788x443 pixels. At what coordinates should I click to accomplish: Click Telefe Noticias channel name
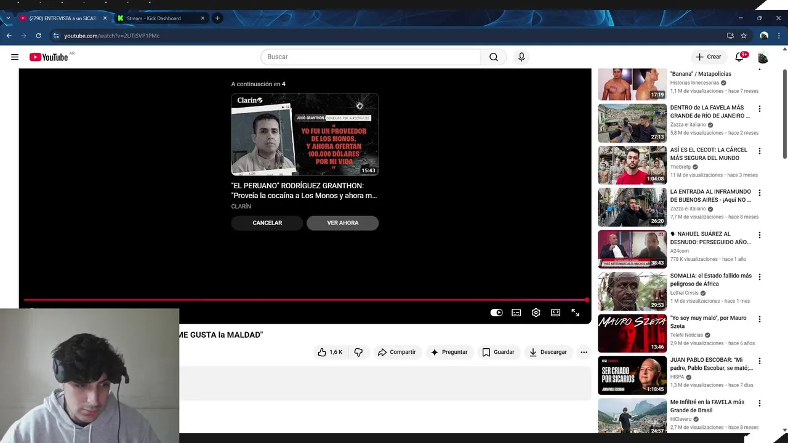pyautogui.click(x=686, y=335)
